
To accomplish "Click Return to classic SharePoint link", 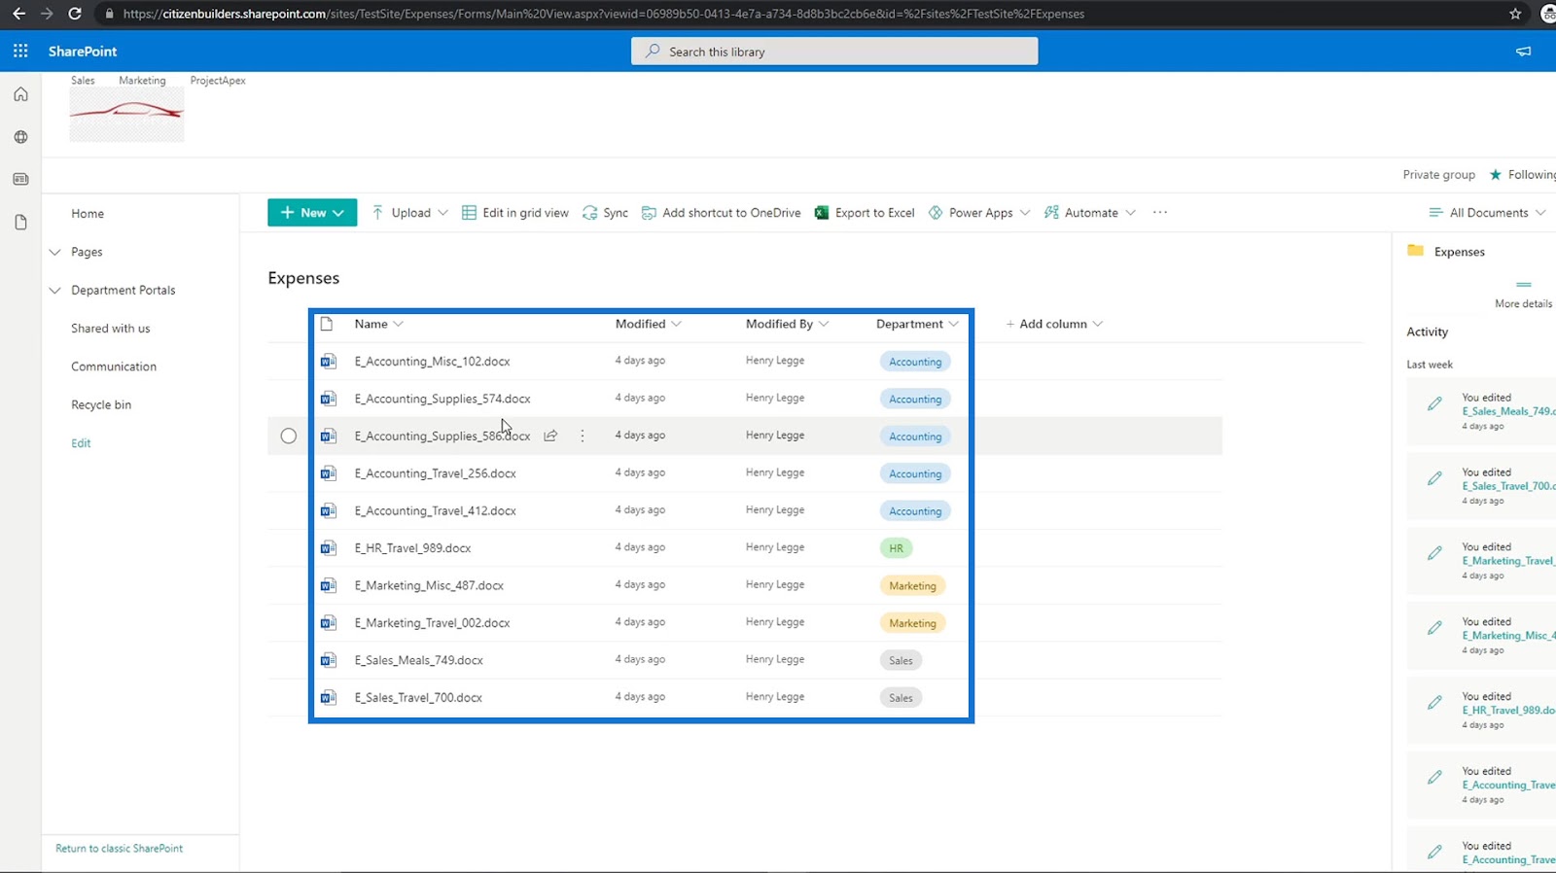I will tap(119, 849).
